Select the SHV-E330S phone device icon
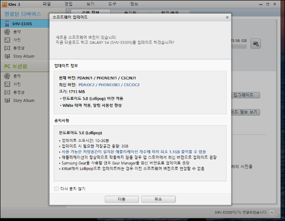Screen dimensions: 285x221 pos(7,24)
